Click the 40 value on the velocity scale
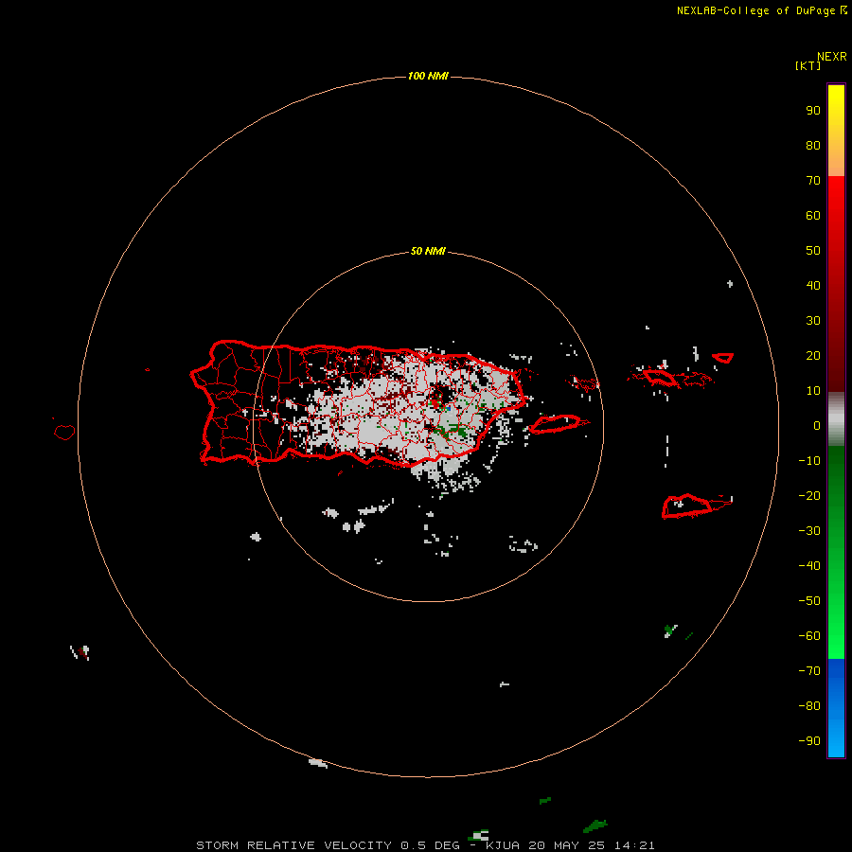 coord(813,285)
